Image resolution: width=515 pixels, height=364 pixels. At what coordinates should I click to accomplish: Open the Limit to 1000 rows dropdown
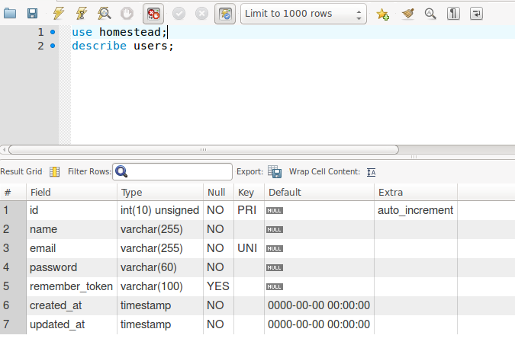coord(304,14)
